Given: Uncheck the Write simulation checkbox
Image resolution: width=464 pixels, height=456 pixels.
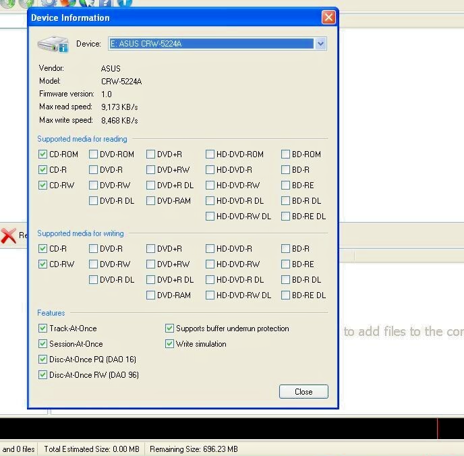Looking at the screenshot, I should [x=169, y=344].
